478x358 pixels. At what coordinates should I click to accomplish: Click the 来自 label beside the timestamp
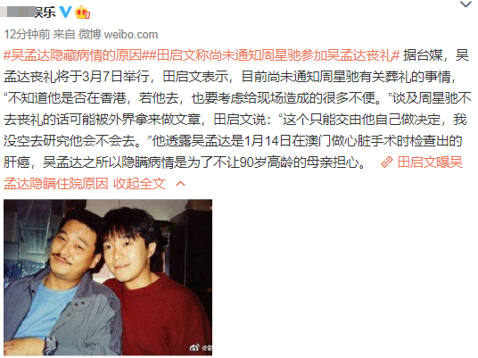64,34
